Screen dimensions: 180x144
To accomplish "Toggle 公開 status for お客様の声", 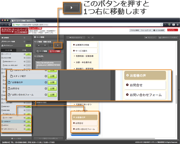I will click(x=52, y=82).
